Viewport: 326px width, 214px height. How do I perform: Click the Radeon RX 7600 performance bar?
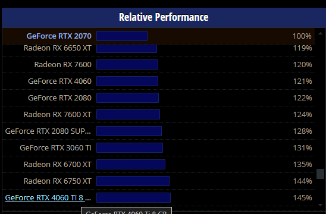point(127,65)
